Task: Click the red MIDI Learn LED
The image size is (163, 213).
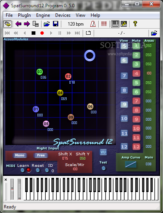Action: [x=29, y=170]
